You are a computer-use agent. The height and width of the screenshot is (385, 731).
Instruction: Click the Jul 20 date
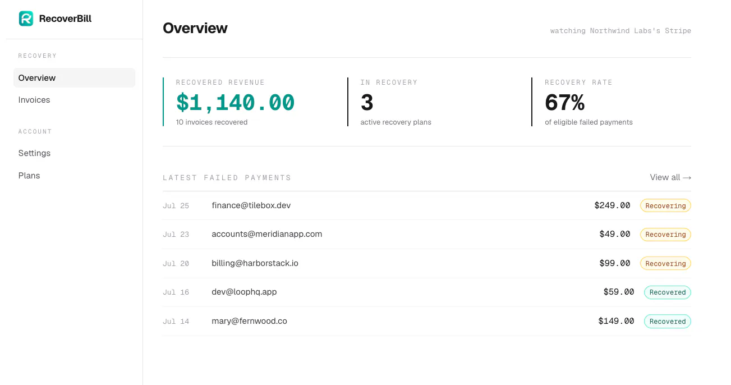[176, 264]
